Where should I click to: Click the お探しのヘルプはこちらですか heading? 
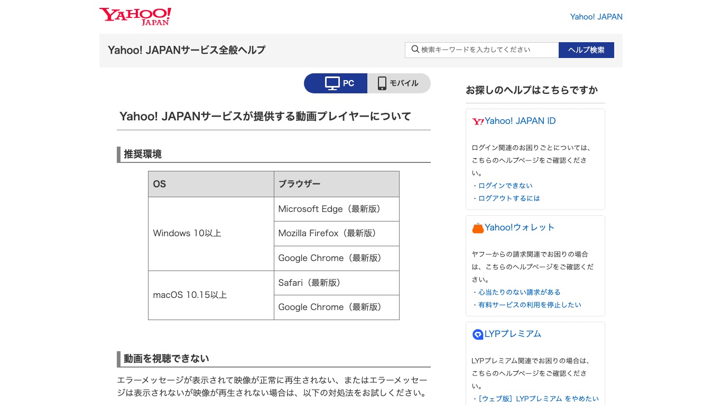point(532,90)
